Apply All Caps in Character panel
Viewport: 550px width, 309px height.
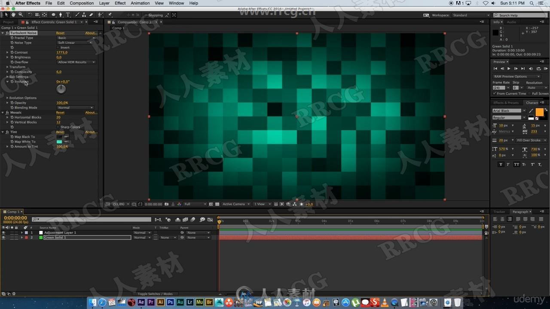pyautogui.click(x=516, y=164)
